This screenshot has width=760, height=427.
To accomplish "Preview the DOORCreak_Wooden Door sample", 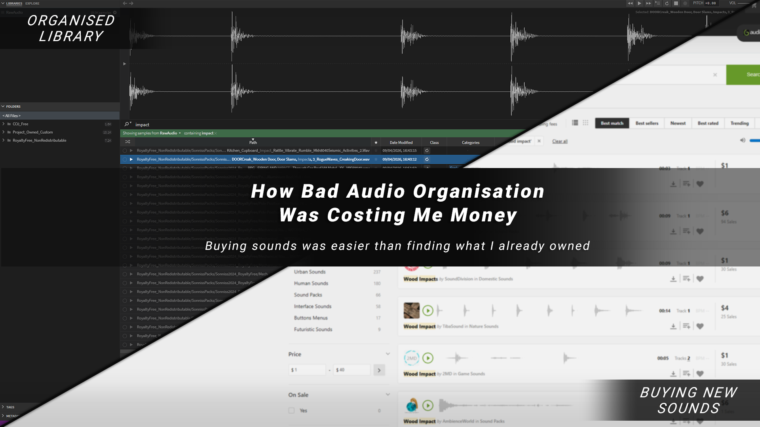I will [x=131, y=159].
